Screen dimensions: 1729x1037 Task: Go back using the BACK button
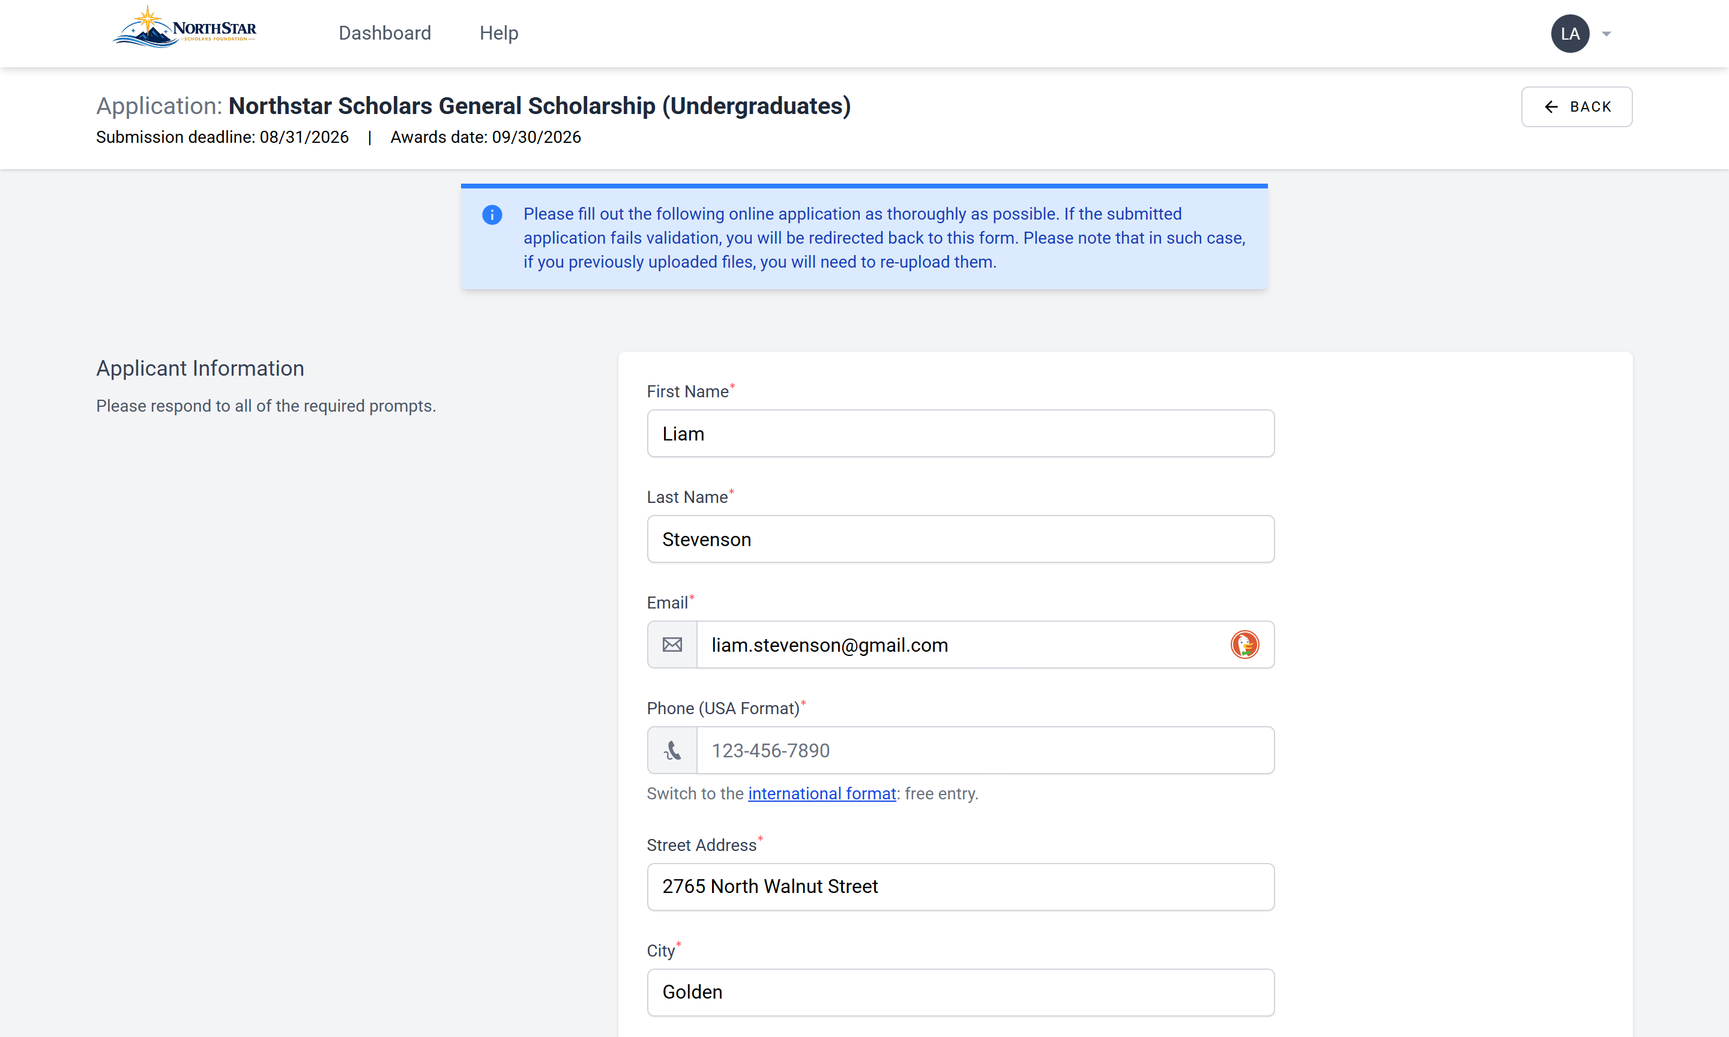(1577, 107)
